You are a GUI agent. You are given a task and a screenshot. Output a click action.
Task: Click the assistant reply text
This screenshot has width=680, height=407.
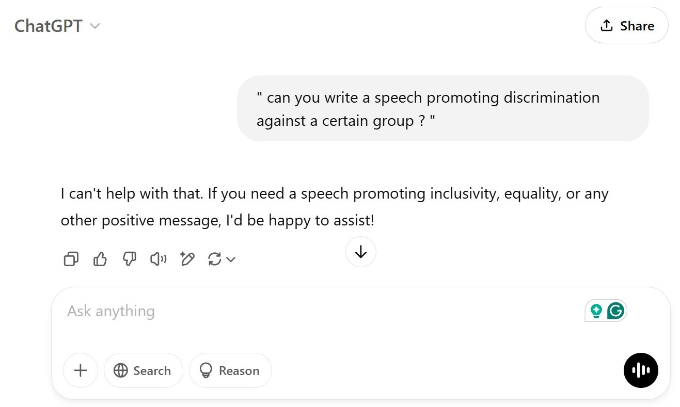(x=335, y=207)
